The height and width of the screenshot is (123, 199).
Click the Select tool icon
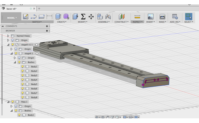[x=189, y=17]
